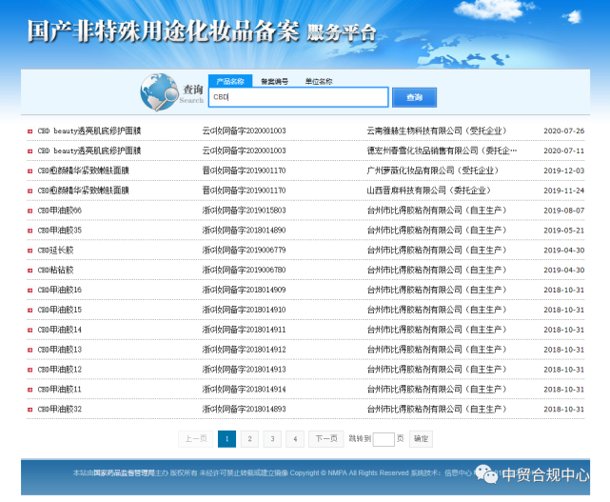Click company 云南雅赫生物科技有限公司（受托企业）

coord(437,131)
